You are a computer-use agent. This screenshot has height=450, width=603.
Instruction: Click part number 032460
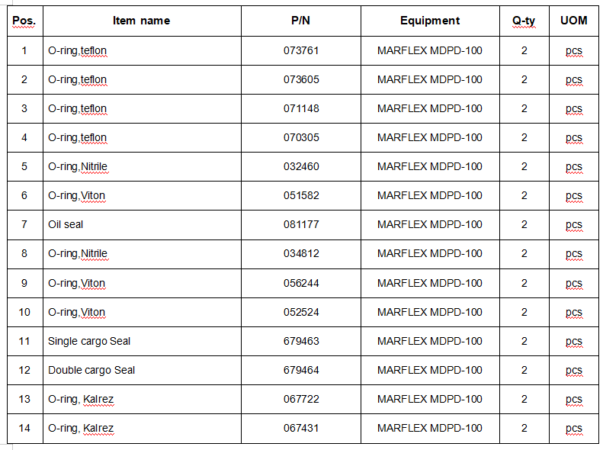tap(300, 166)
